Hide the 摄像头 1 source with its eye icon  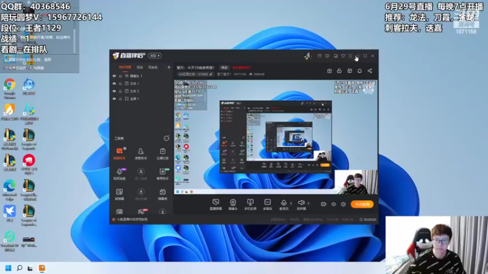pyautogui.click(x=114, y=76)
